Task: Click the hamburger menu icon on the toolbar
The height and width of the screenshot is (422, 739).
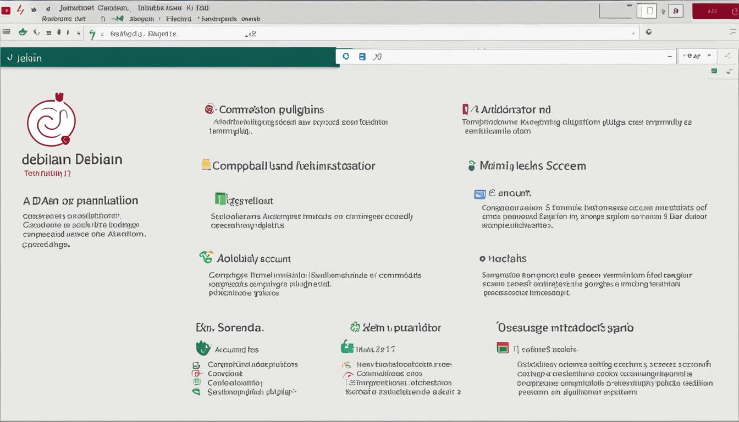Action: 7,31
